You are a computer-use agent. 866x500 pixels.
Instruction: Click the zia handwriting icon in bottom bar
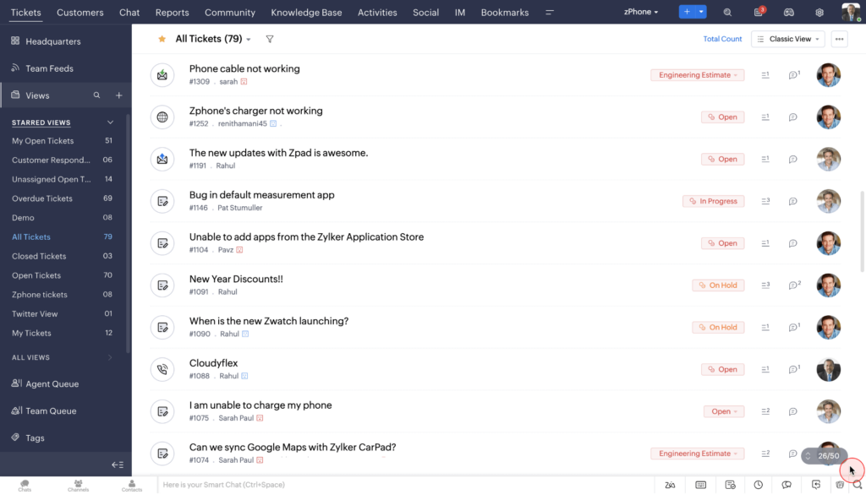(670, 485)
